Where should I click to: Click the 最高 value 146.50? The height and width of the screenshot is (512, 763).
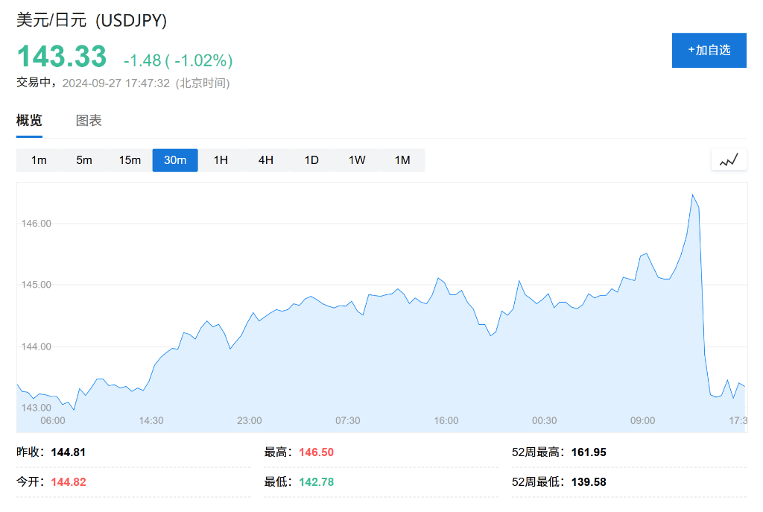point(317,452)
